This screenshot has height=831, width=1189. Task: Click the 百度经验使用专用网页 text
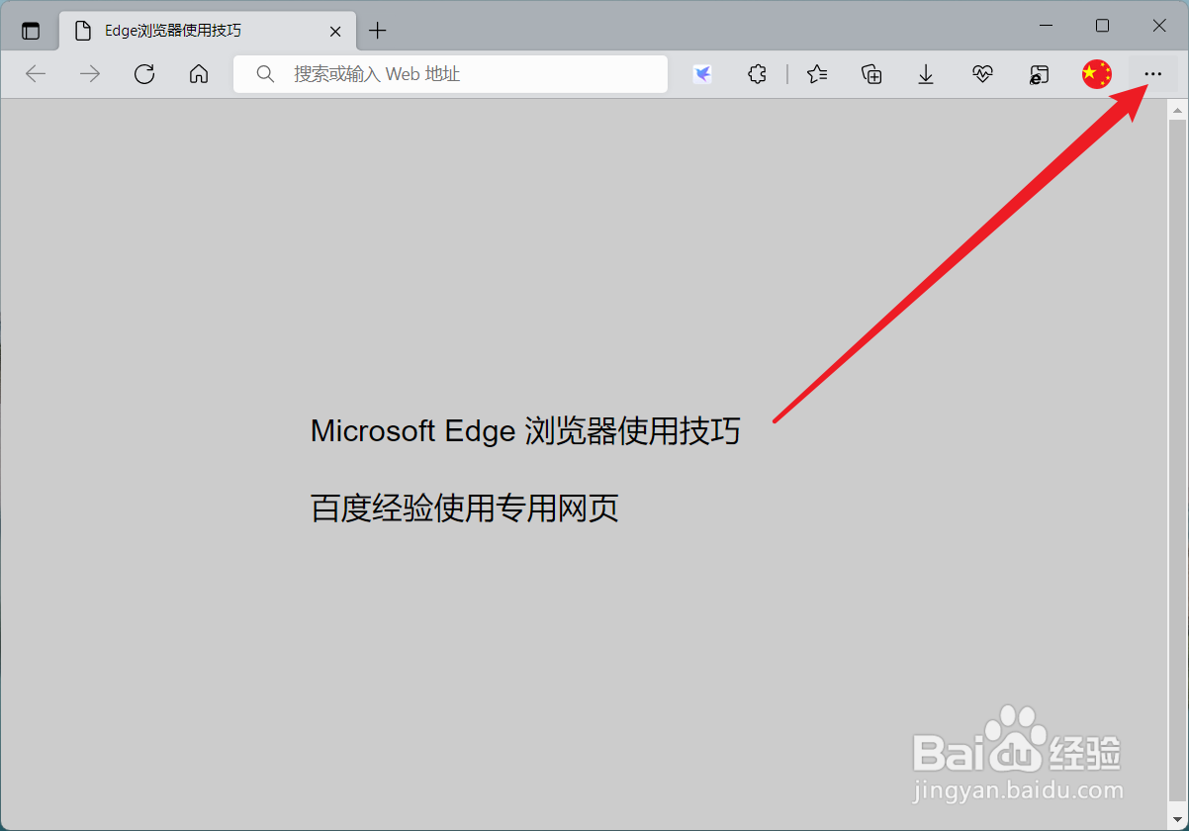tap(465, 508)
